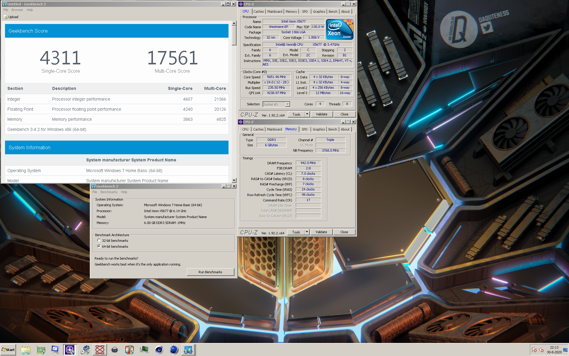The image size is (569, 356).
Task: Click the upper CPU-Z title bar icon
Action: (241, 4)
